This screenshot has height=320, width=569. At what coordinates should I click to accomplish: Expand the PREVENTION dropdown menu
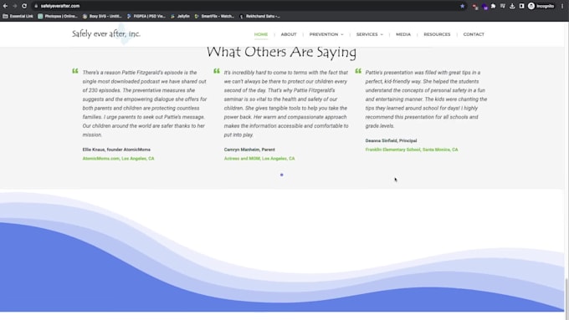326,34
